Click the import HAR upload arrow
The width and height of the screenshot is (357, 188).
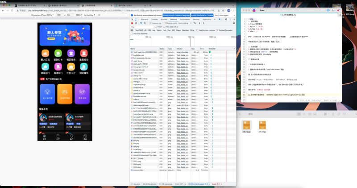pos(199,23)
